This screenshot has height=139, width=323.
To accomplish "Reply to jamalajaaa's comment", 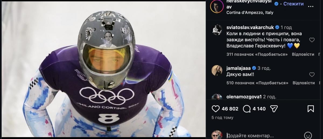I will (x=304, y=83).
